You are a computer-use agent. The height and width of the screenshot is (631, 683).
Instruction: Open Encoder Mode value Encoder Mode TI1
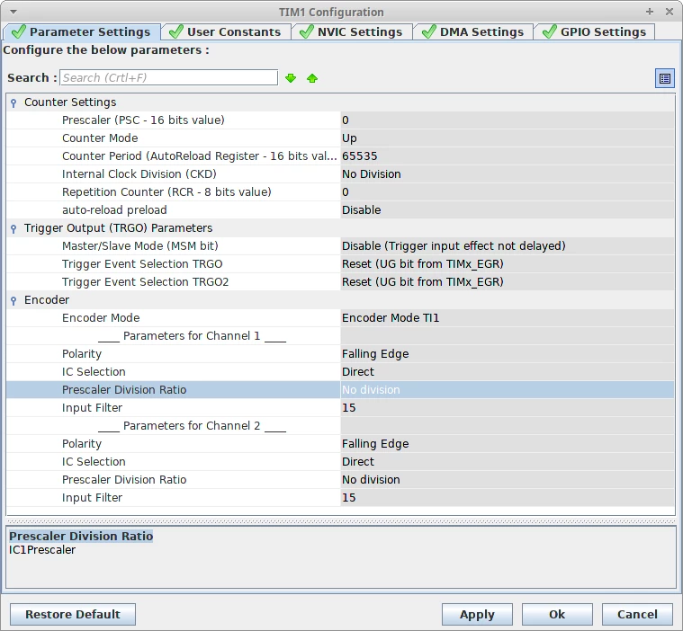click(x=508, y=317)
